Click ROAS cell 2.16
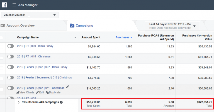The height and width of the screenshot is (112, 214). pyautogui.click(x=171, y=88)
